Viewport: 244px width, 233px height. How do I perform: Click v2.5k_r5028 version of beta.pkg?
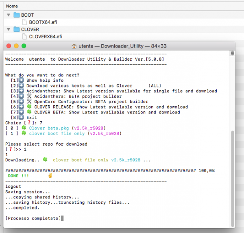point(89,128)
